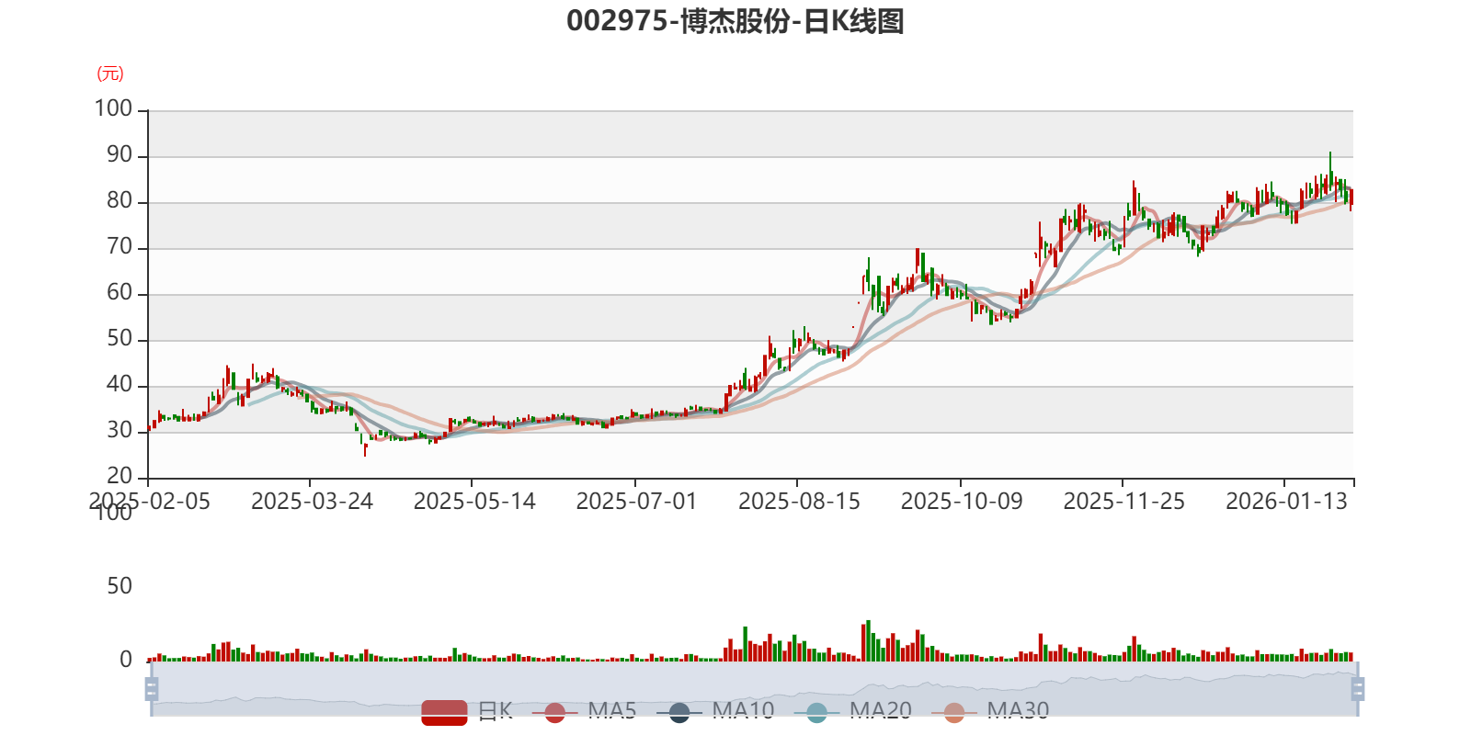Select the 2025-08-15 date label
Image resolution: width=1471 pixels, height=735 pixels.
point(799,501)
